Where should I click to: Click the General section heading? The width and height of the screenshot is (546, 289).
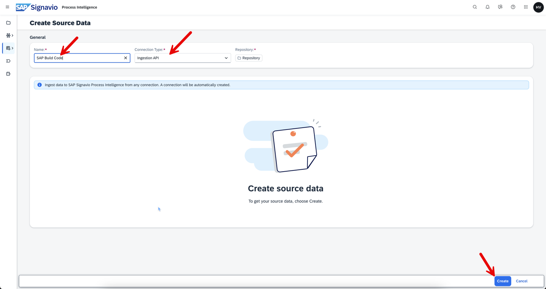pos(38,37)
